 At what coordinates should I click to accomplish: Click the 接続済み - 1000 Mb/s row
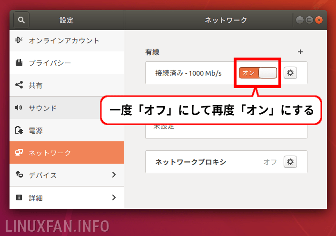[226, 73]
